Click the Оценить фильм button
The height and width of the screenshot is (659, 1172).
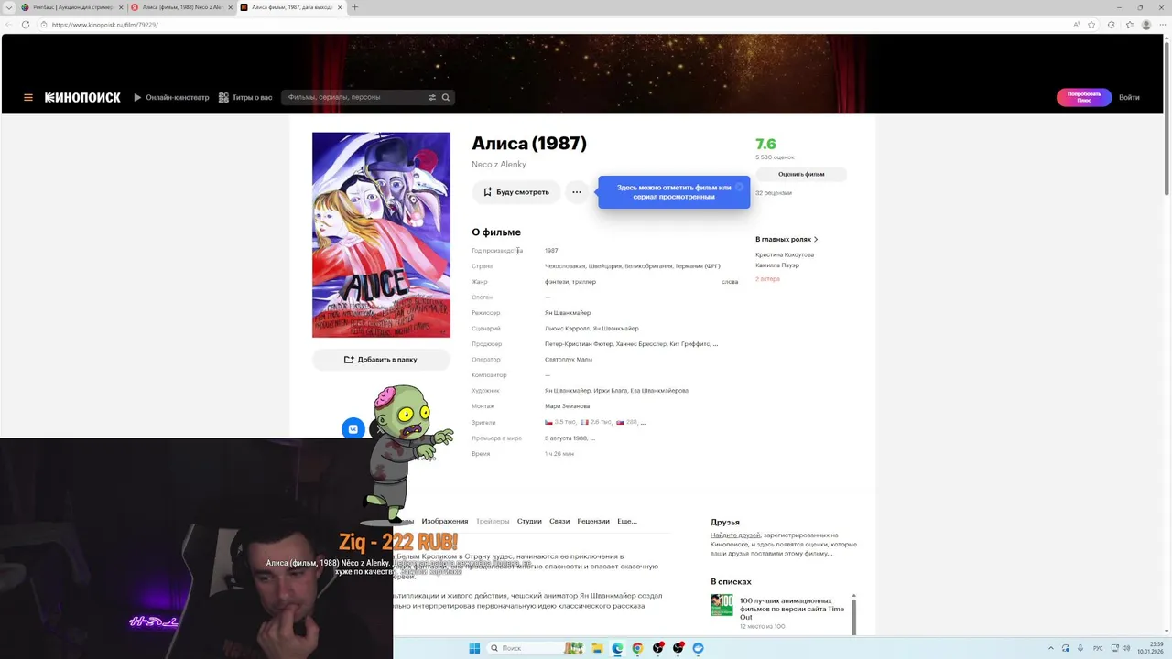coord(801,174)
